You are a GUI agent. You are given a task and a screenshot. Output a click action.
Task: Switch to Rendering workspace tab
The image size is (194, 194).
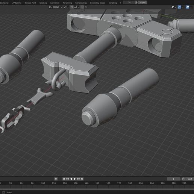click(x=67, y=3)
